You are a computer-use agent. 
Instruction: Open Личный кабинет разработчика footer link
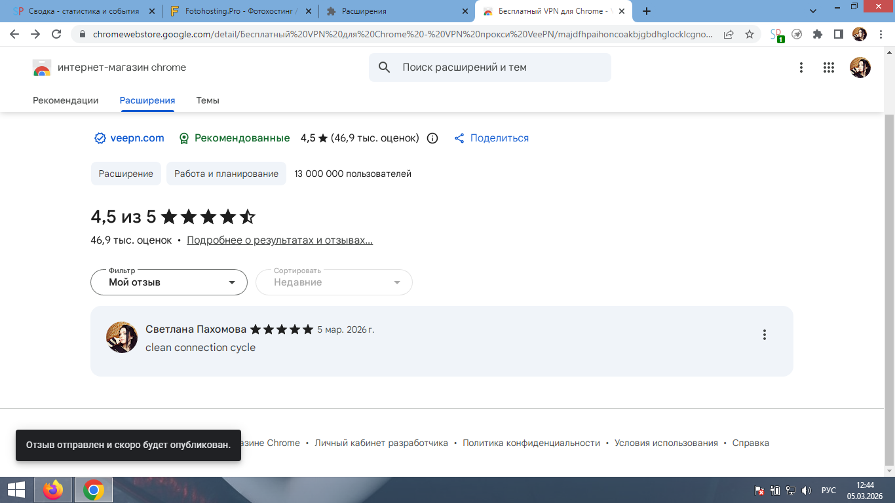tap(381, 443)
